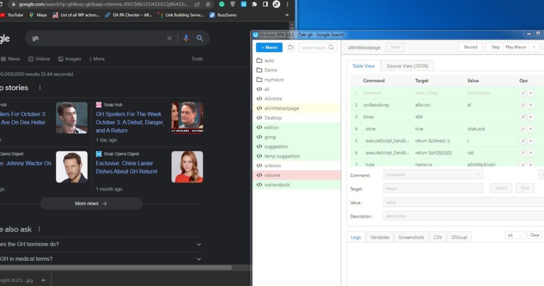The width and height of the screenshot is (544, 286).
Task: Open the All log filter dropdown
Action: point(515,235)
